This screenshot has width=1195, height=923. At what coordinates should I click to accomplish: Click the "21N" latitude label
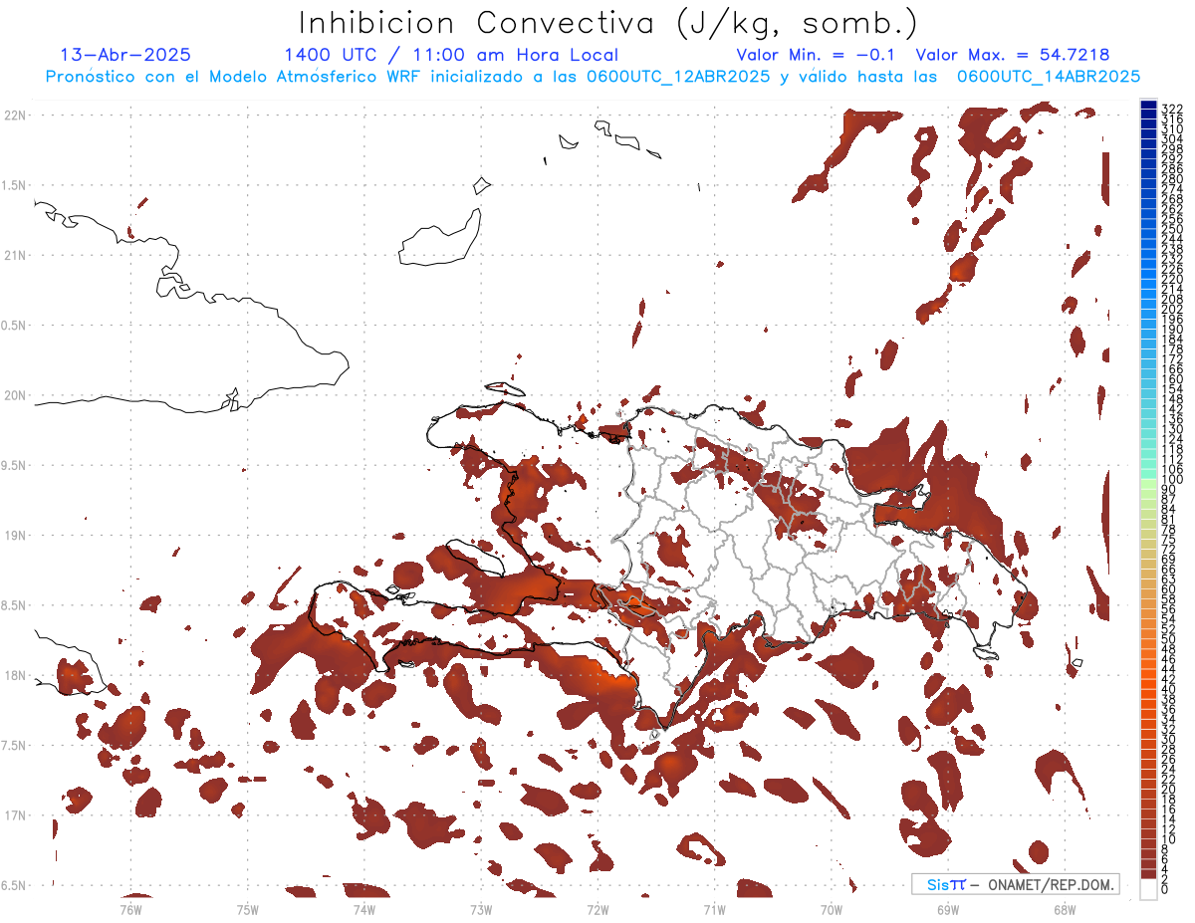14,256
